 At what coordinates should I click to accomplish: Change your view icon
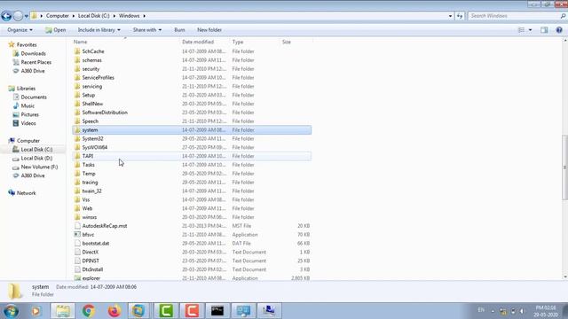pyautogui.click(x=521, y=30)
